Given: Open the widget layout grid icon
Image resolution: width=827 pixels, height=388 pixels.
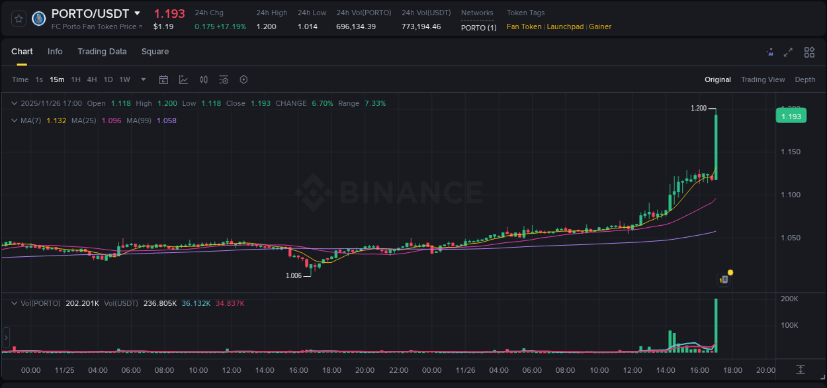Looking at the screenshot, I should click(x=808, y=52).
